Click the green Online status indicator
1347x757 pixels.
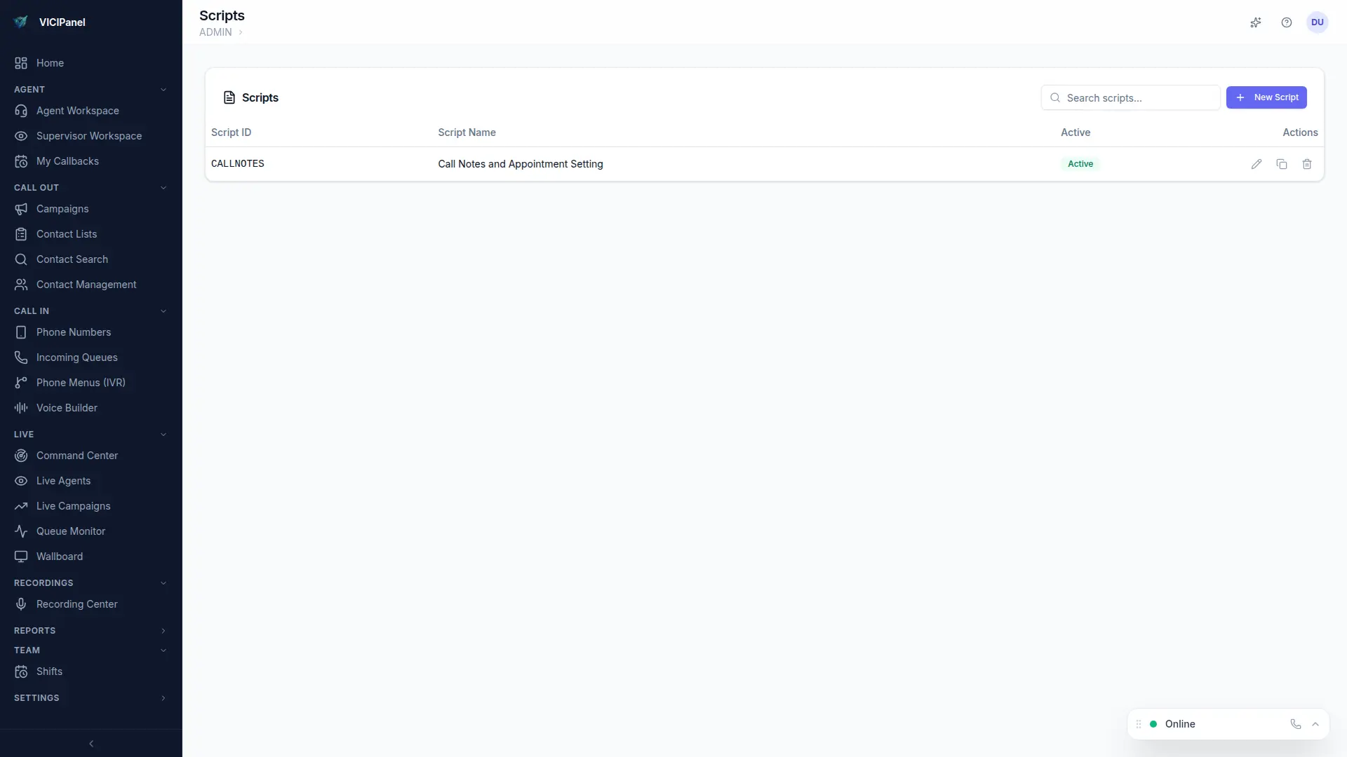1153,724
